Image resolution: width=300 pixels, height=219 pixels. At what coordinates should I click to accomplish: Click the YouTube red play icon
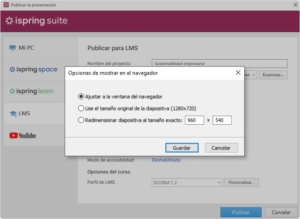pyautogui.click(x=14, y=135)
